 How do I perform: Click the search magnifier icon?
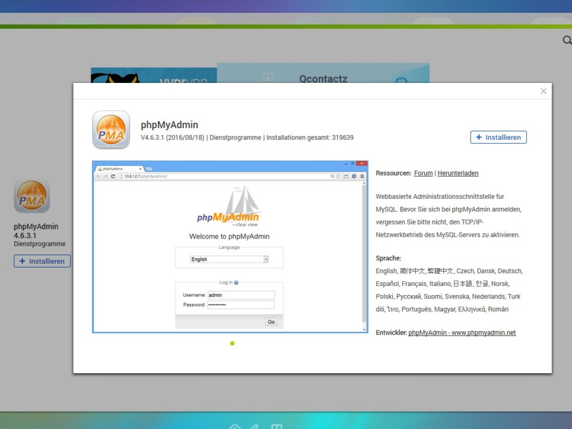click(x=567, y=40)
